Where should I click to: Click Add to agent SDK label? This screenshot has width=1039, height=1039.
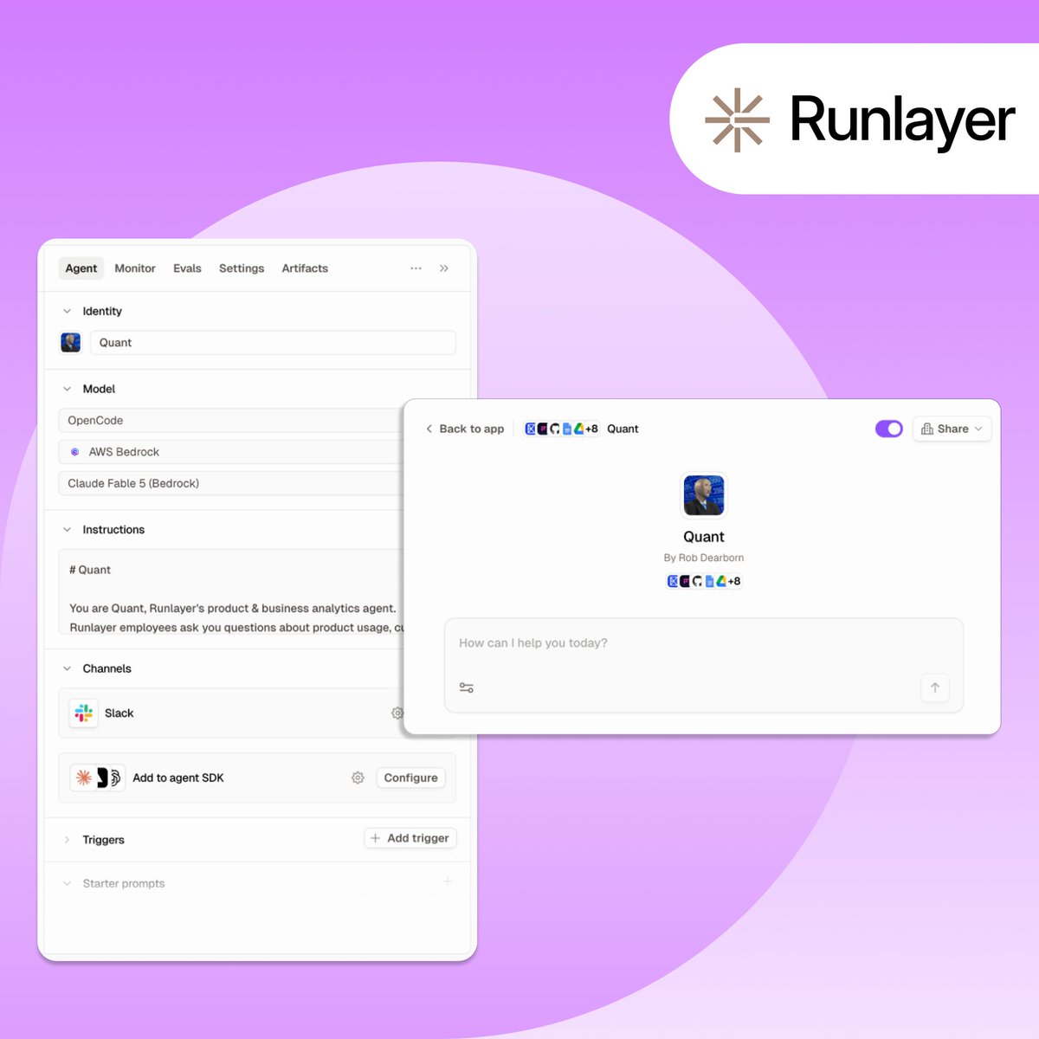178,778
